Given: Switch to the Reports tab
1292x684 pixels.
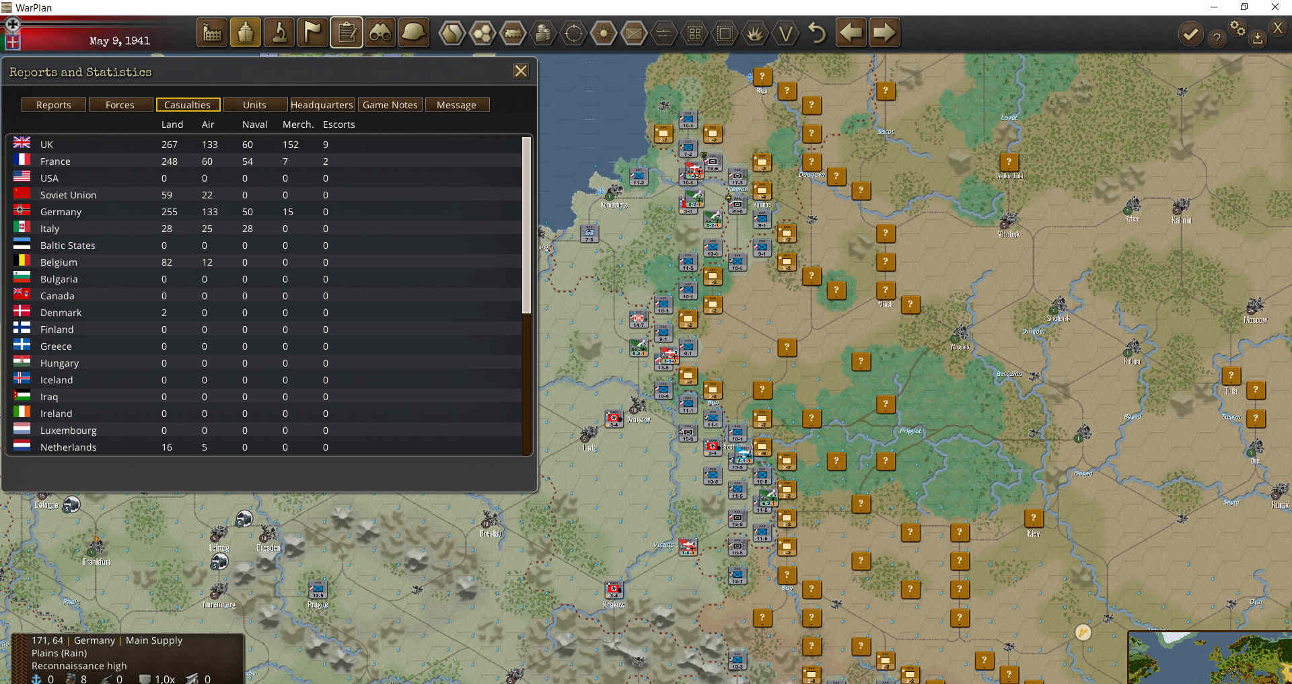Looking at the screenshot, I should [54, 105].
